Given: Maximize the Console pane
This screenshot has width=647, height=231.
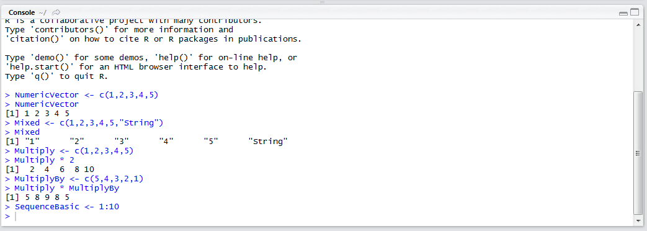Looking at the screenshot, I should (634, 13).
